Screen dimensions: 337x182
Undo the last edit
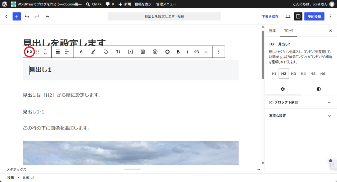coord(27,16)
